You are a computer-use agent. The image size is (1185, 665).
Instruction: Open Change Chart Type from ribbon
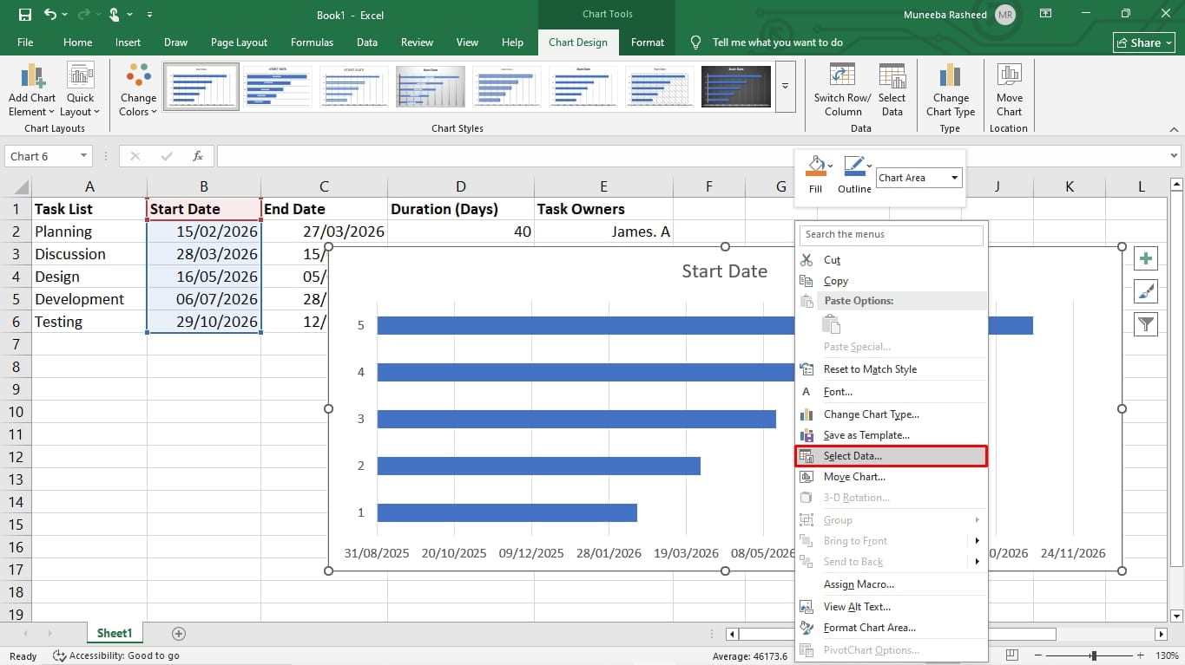coord(951,90)
